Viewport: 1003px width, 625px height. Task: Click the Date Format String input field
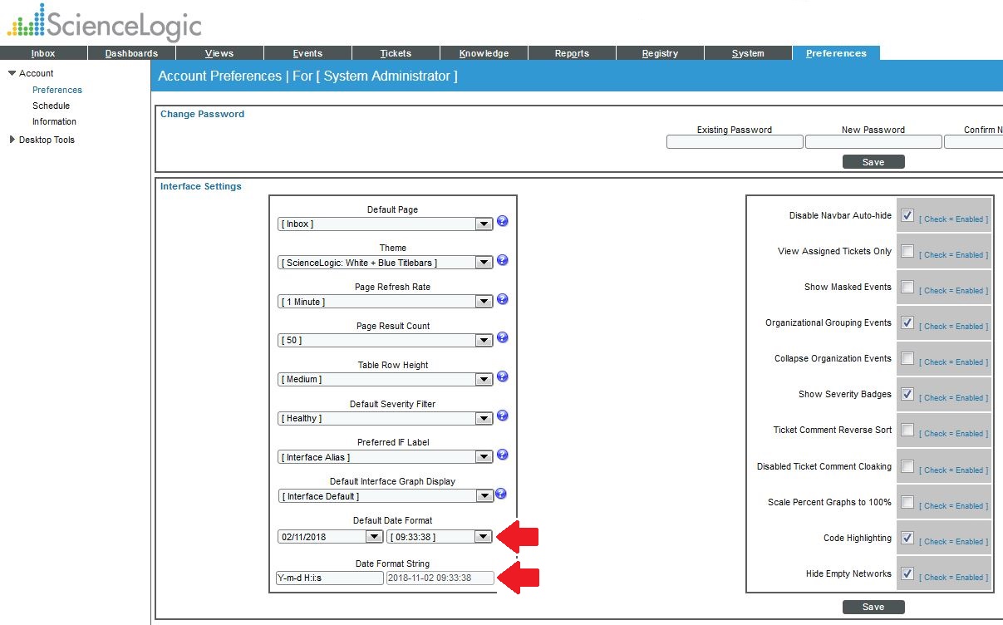[330, 578]
